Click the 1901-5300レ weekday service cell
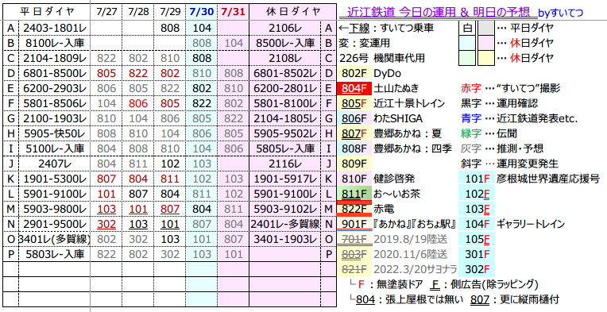The image size is (607, 312). 54,179
